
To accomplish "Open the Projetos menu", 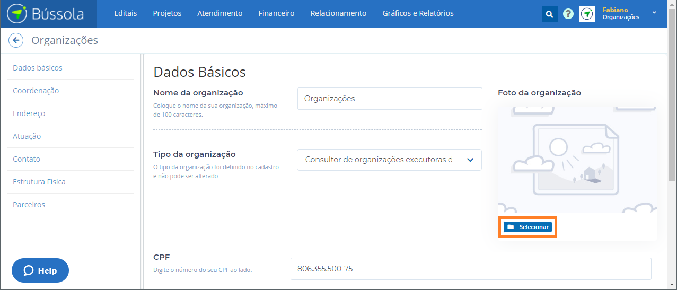I will point(167,14).
